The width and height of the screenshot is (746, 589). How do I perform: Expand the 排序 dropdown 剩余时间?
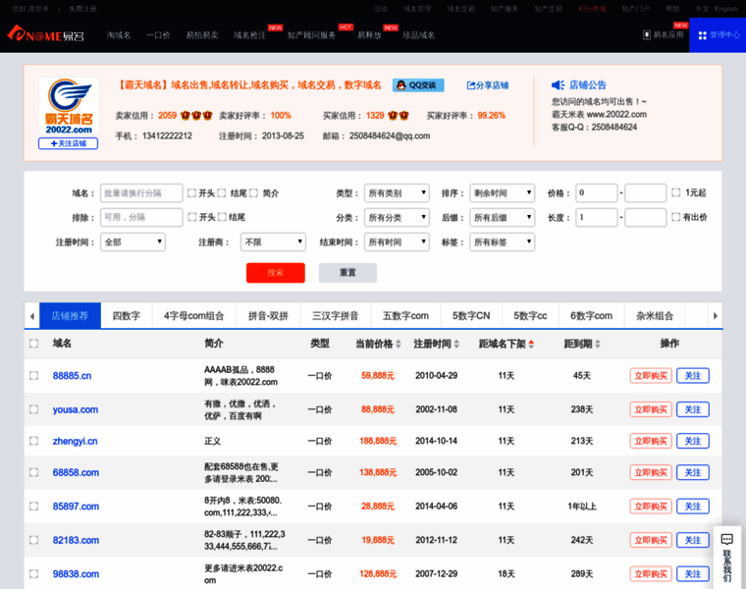(x=502, y=193)
